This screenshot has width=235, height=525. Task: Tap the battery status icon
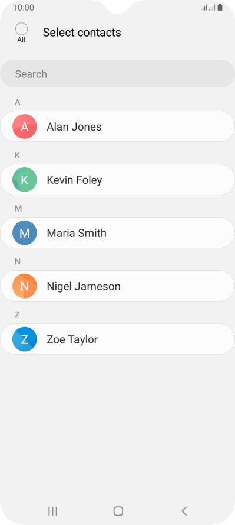pyautogui.click(x=220, y=7)
